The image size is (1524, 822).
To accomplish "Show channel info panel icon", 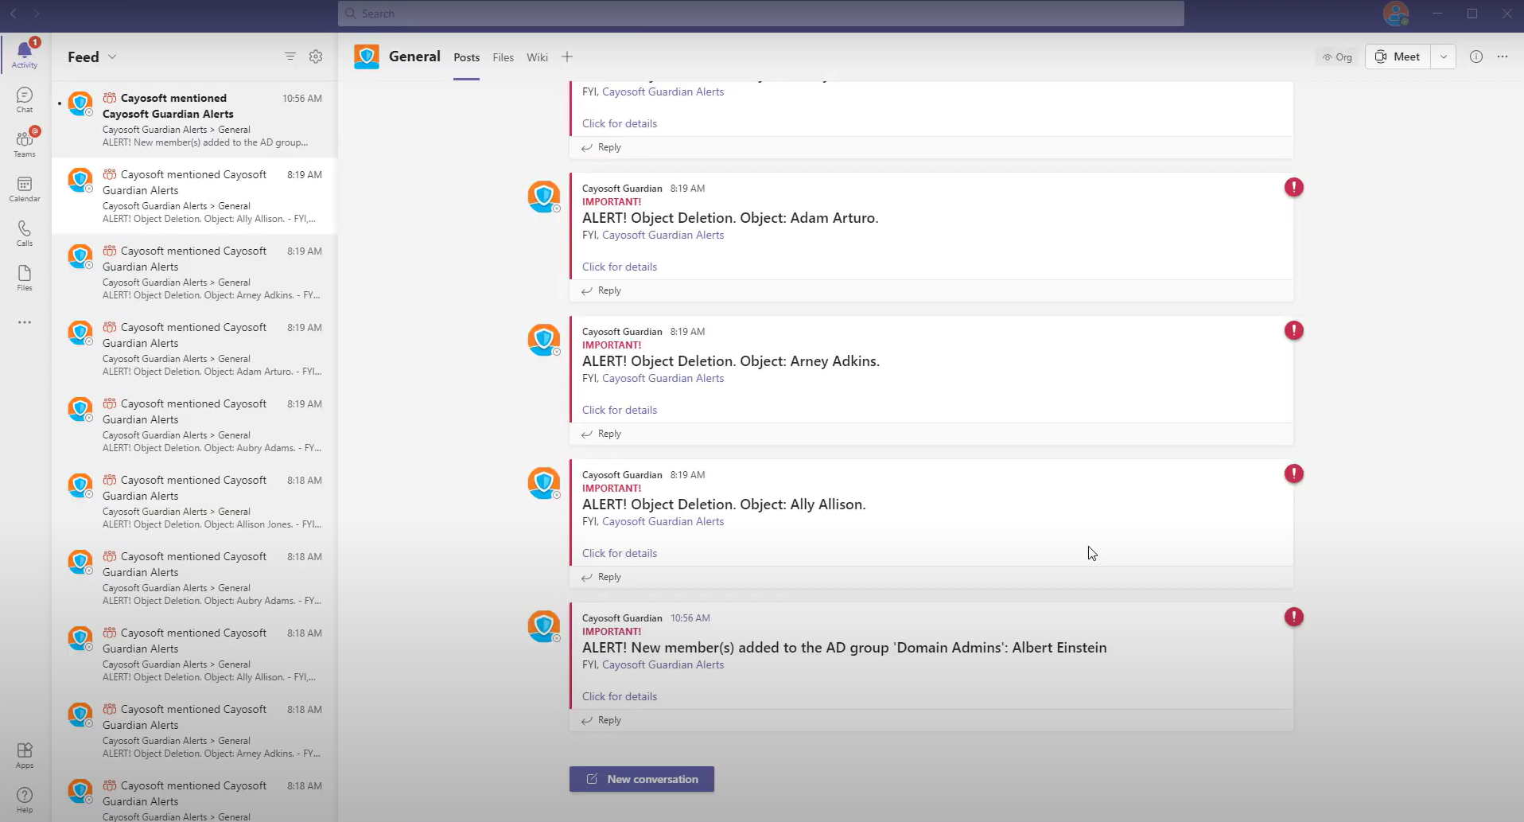I will tap(1476, 56).
